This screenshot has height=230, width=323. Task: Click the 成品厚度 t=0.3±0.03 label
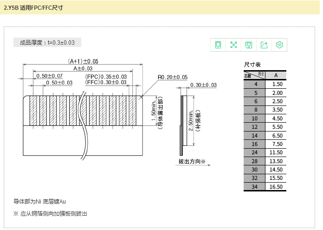tap(48, 42)
